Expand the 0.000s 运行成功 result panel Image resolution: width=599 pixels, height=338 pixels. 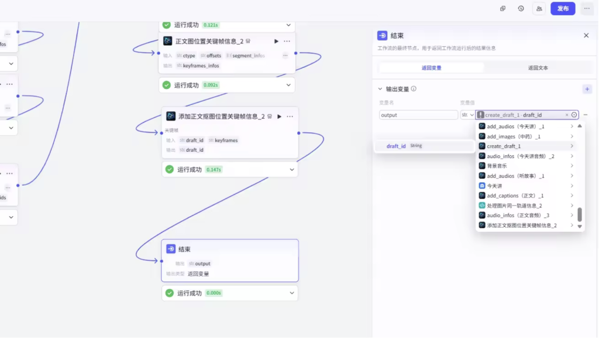tap(291, 293)
